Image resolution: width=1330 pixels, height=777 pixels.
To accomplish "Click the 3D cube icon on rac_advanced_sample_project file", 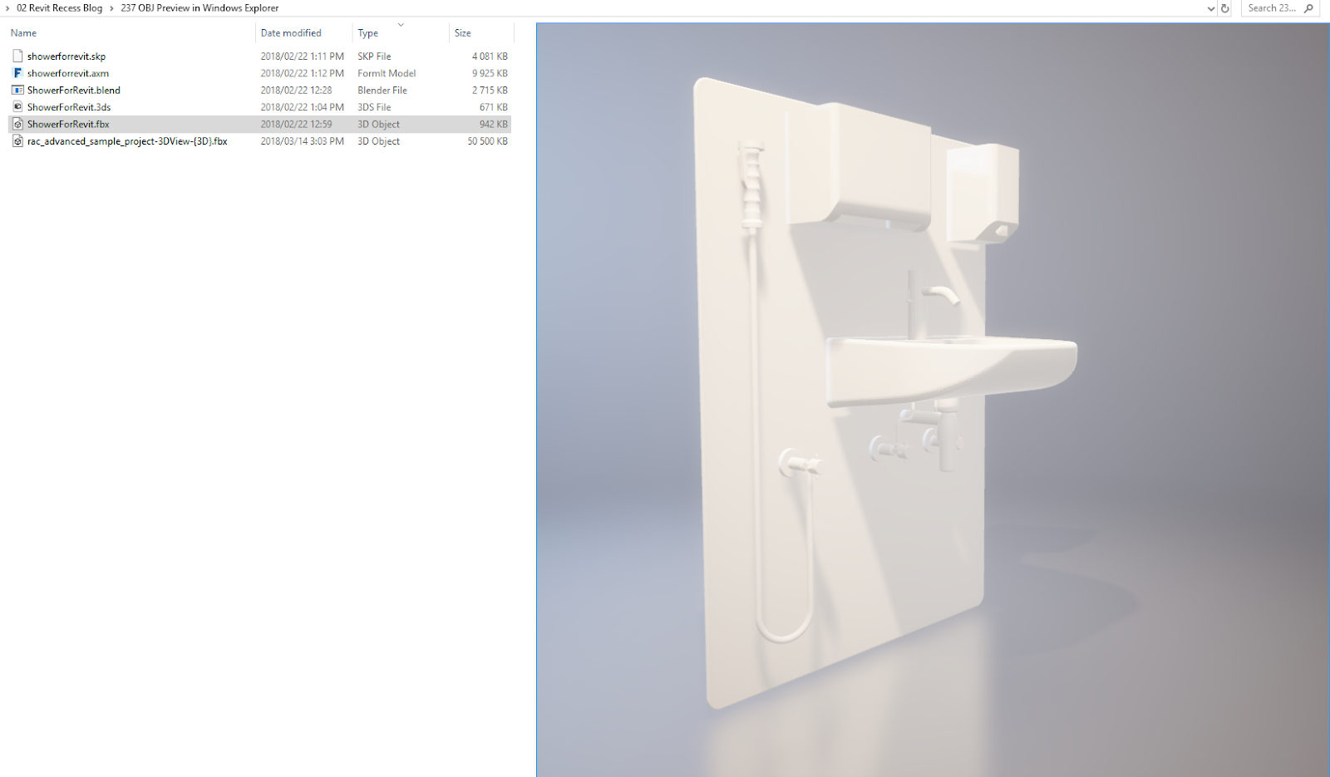I will click(17, 140).
